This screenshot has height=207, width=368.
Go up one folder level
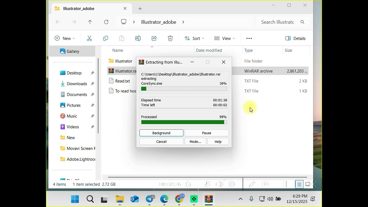tap(90, 22)
